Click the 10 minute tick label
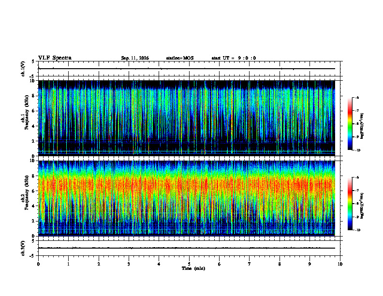Viewport: 383px width, 296px height. pyautogui.click(x=340, y=264)
